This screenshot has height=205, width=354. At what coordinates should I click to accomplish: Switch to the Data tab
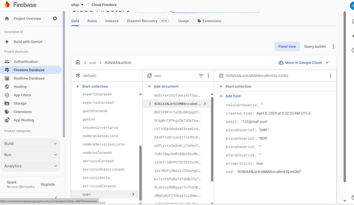tap(75, 21)
